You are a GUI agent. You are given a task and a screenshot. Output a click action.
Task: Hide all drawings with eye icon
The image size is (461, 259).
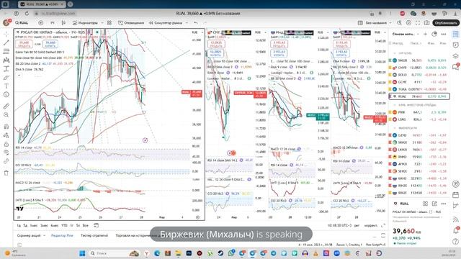tap(6, 153)
